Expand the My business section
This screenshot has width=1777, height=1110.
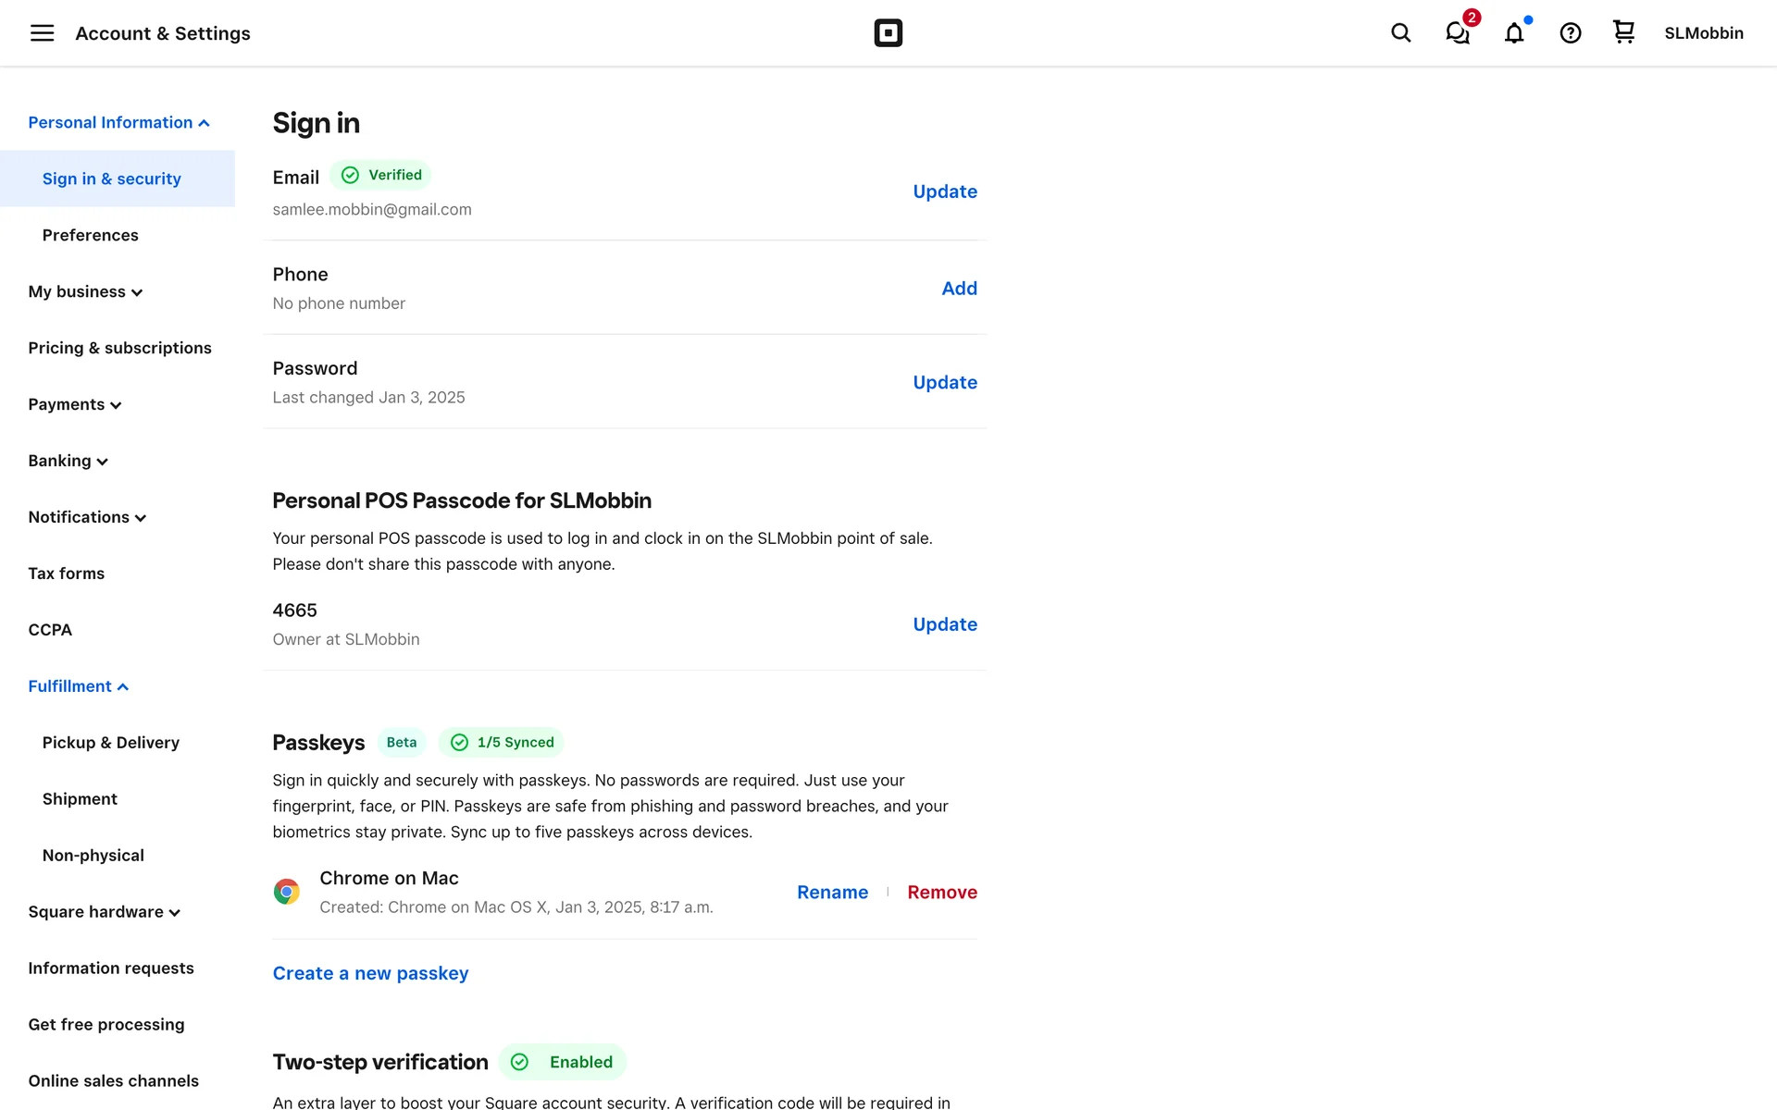(85, 292)
